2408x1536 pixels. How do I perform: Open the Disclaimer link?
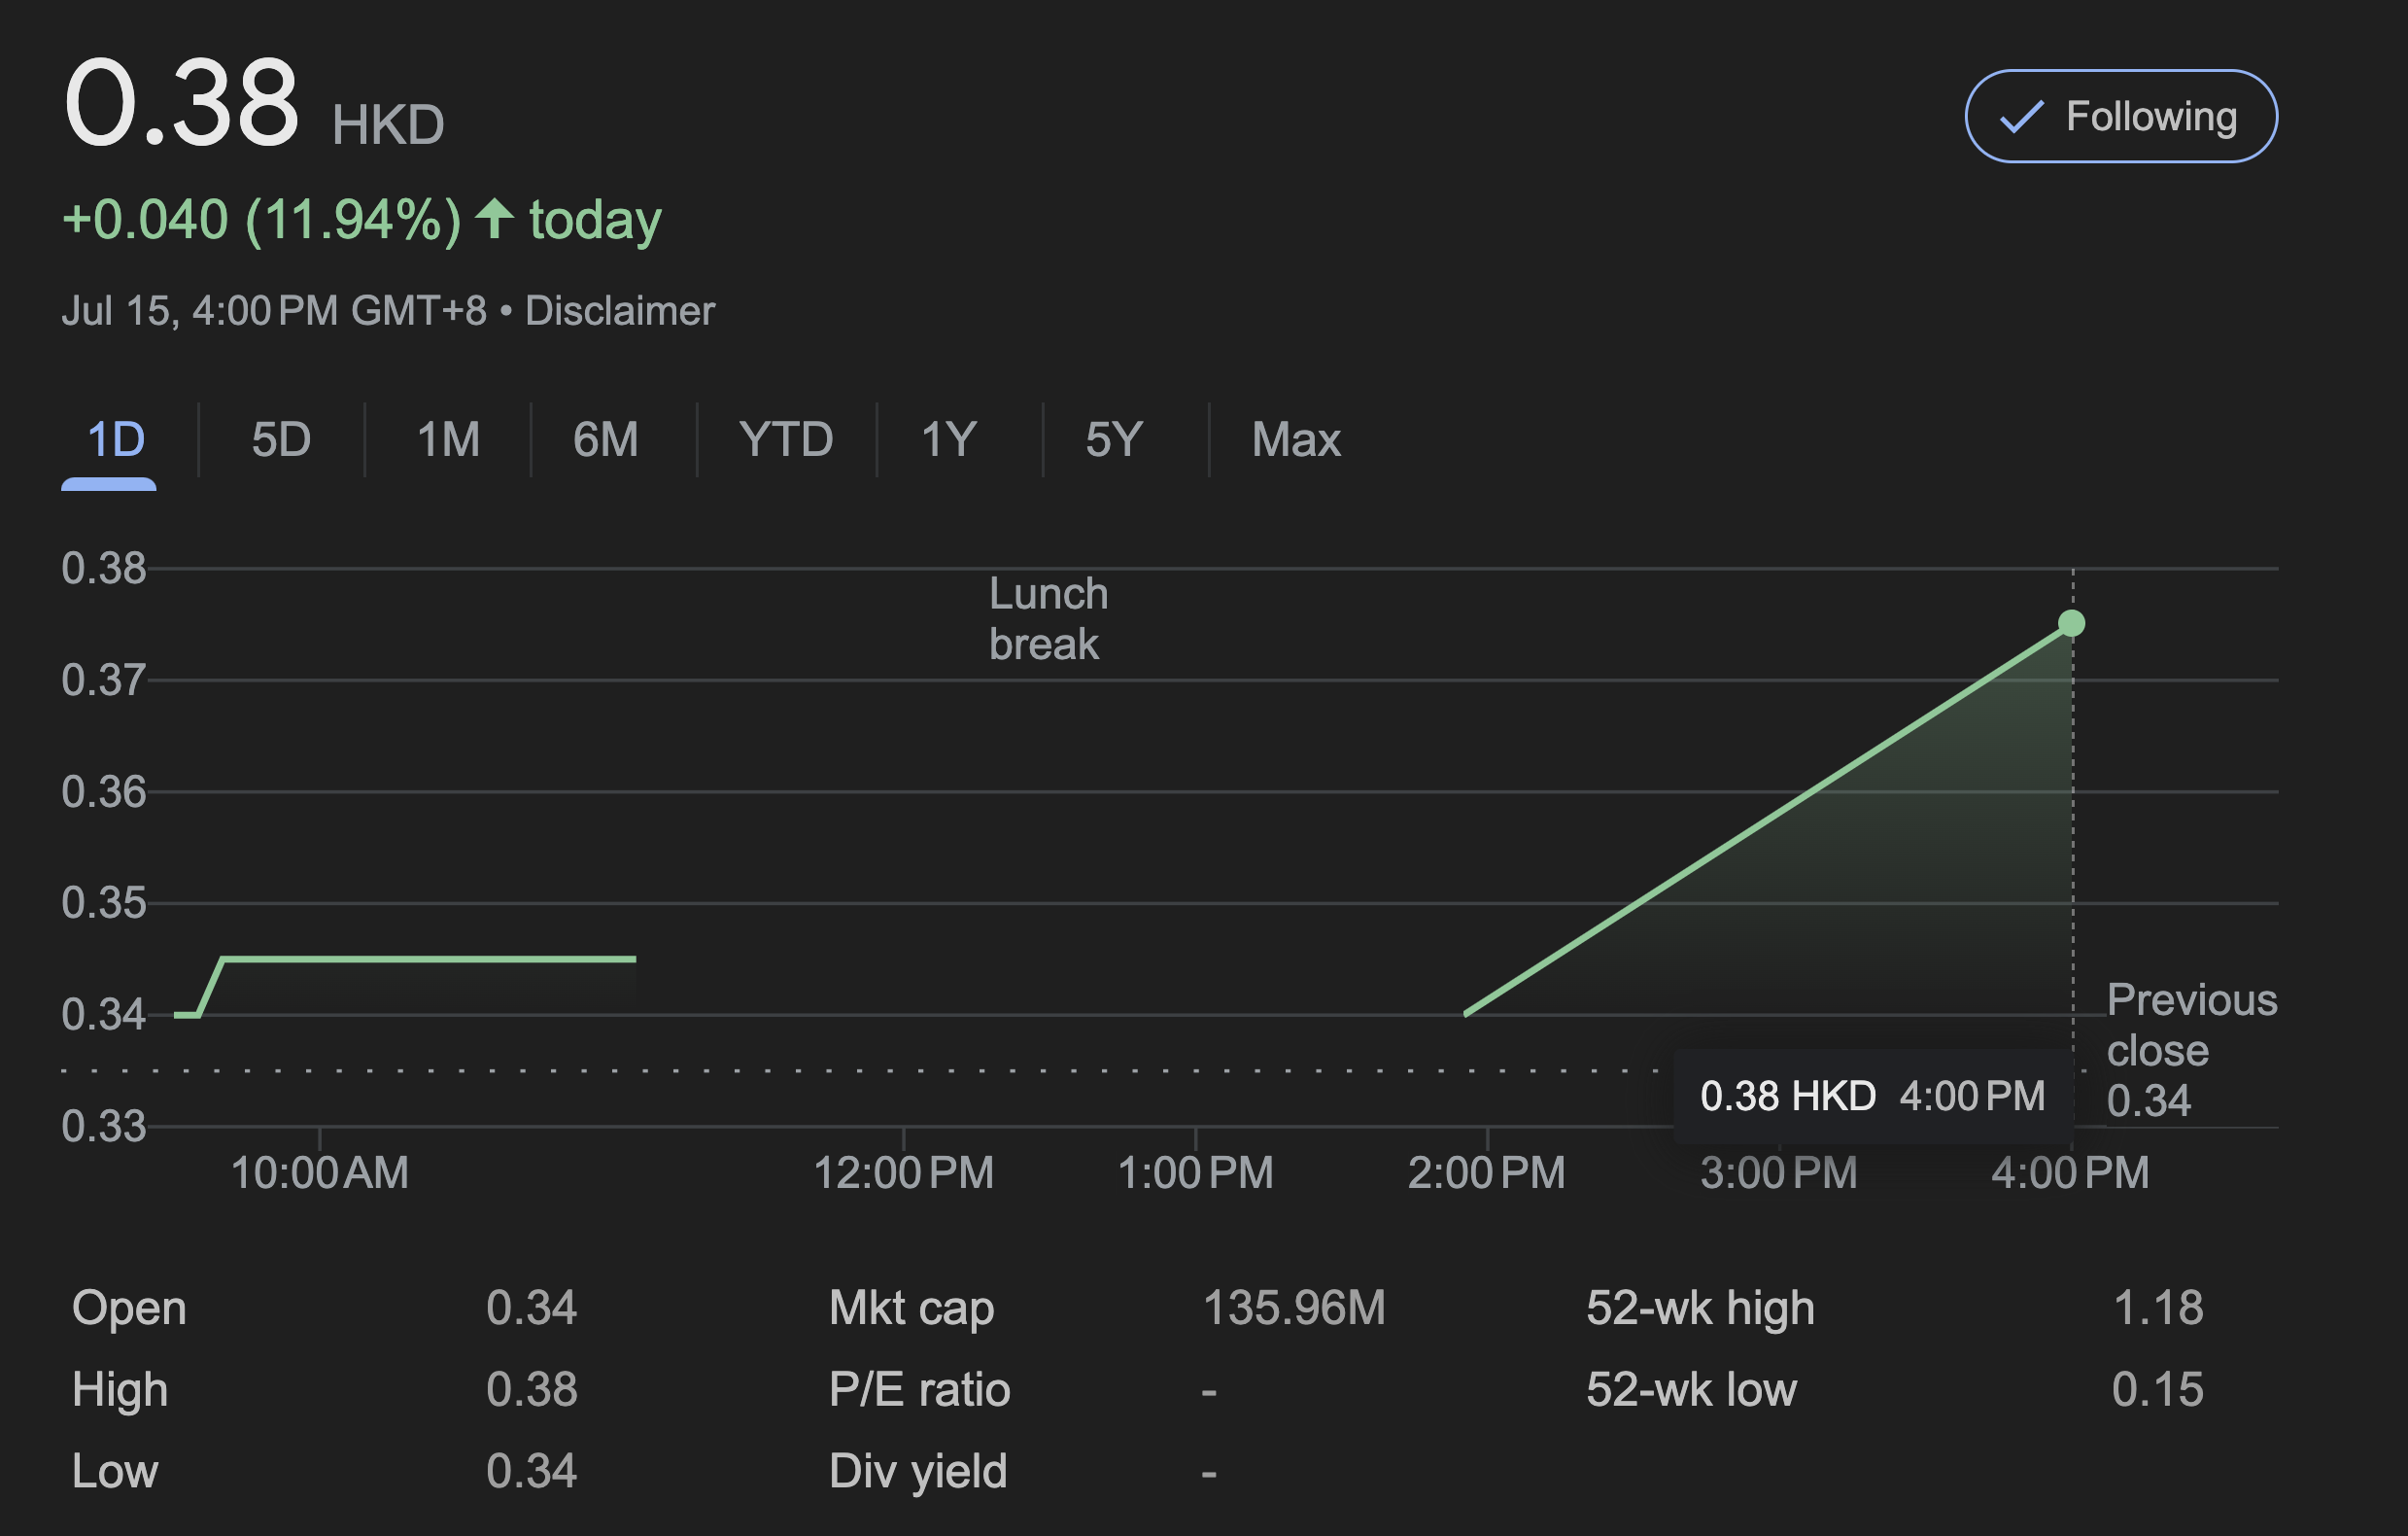pyautogui.click(x=620, y=311)
